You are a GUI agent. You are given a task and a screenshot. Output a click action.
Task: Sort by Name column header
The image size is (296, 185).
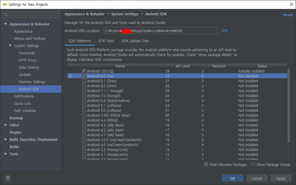pyautogui.click(x=120, y=66)
